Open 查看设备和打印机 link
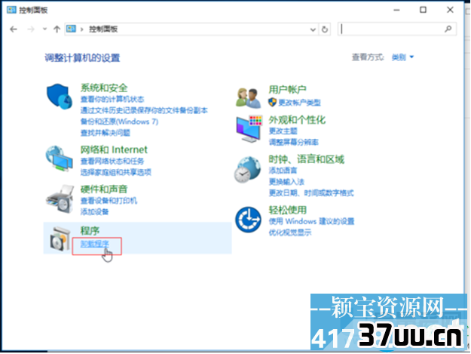 (x=109, y=201)
